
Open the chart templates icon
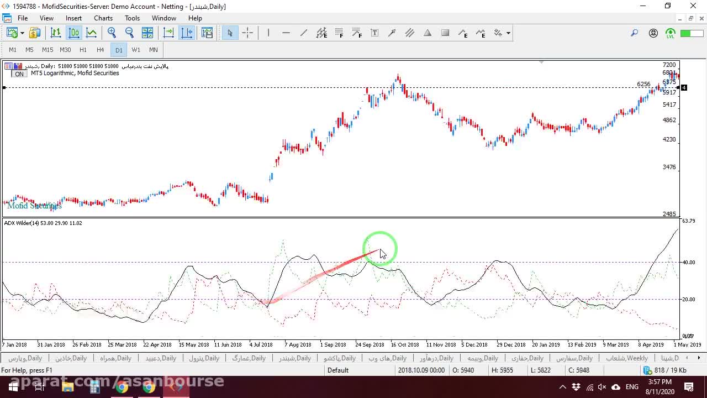pos(207,33)
